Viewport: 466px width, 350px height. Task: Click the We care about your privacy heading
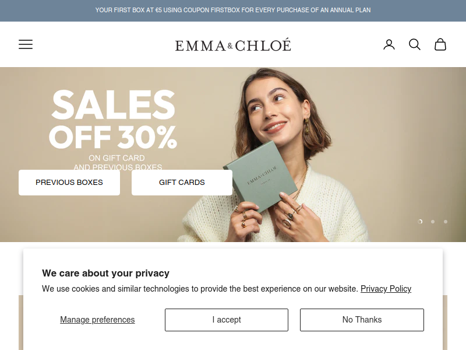pyautogui.click(x=105, y=273)
